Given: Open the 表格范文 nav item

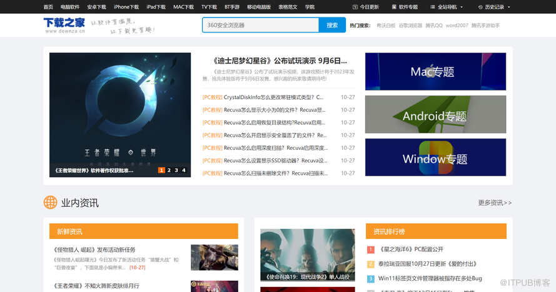Looking at the screenshot, I should pyautogui.click(x=288, y=7).
